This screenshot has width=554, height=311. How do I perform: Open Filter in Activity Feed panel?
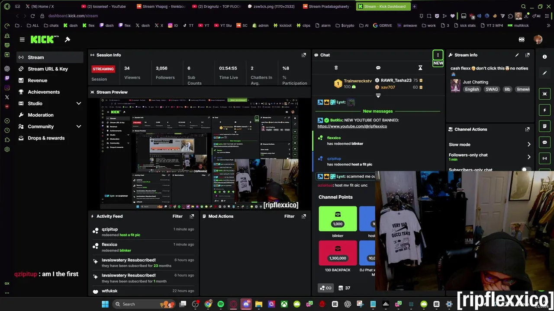click(177, 216)
